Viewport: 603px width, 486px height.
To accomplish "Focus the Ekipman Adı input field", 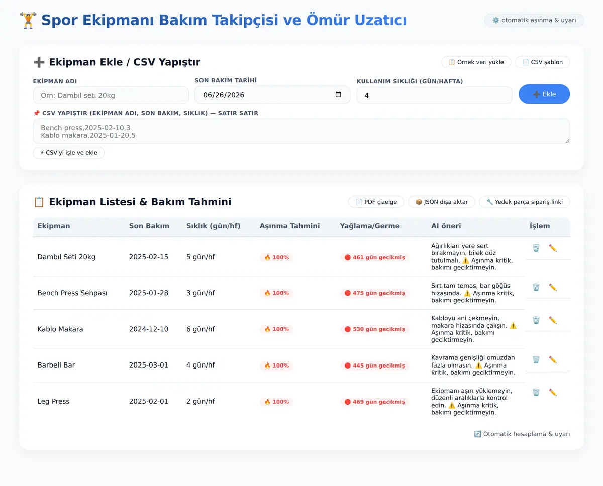I will click(111, 95).
